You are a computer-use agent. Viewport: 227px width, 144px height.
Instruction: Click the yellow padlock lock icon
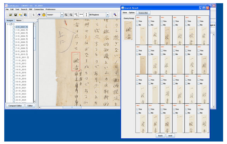(x=44, y=15)
